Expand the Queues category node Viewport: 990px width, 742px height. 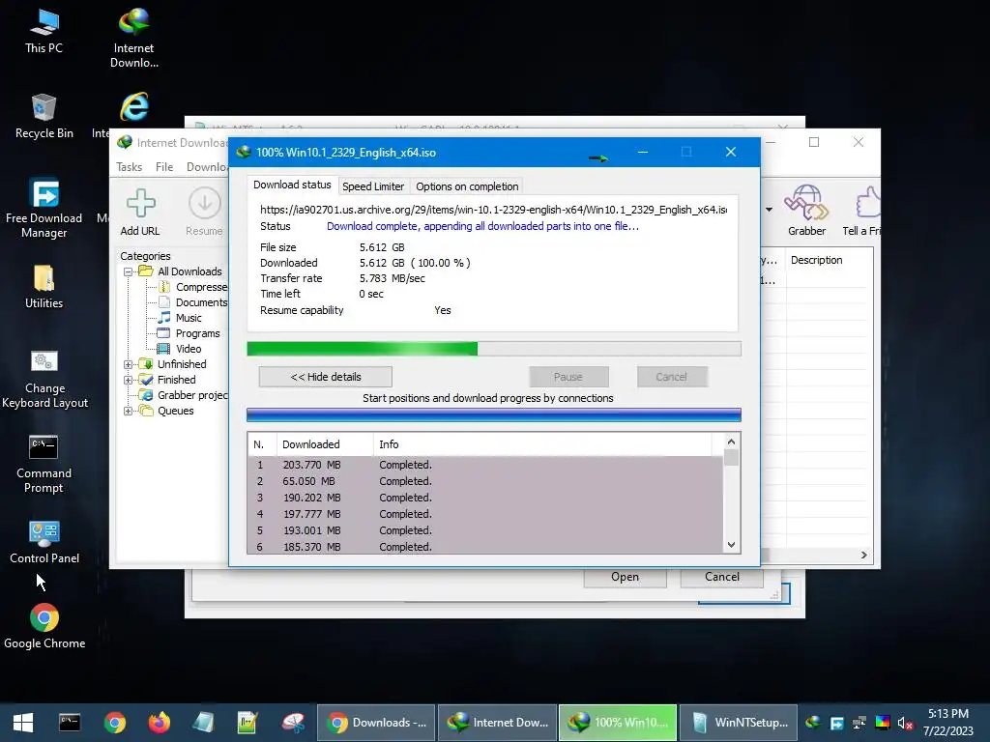coord(129,411)
